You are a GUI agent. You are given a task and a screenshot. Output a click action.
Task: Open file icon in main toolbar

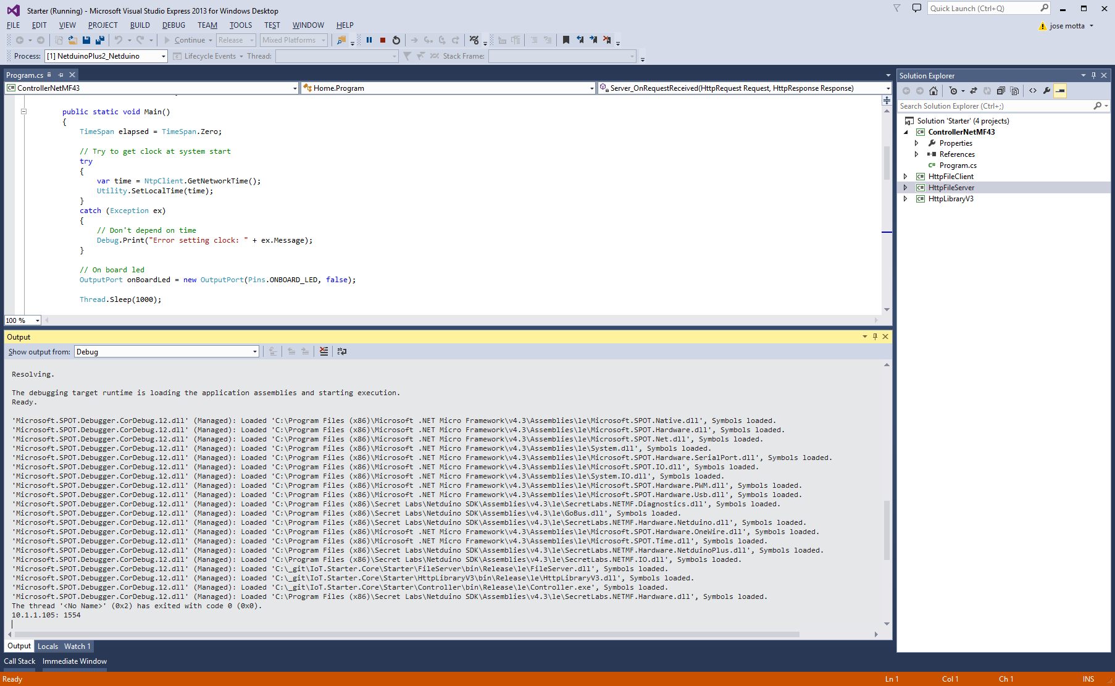tap(73, 40)
